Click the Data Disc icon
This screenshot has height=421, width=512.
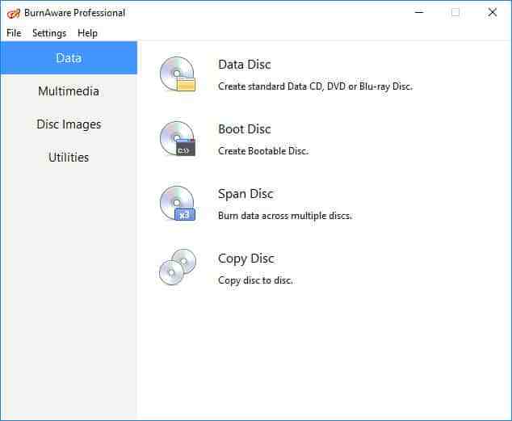click(x=178, y=74)
